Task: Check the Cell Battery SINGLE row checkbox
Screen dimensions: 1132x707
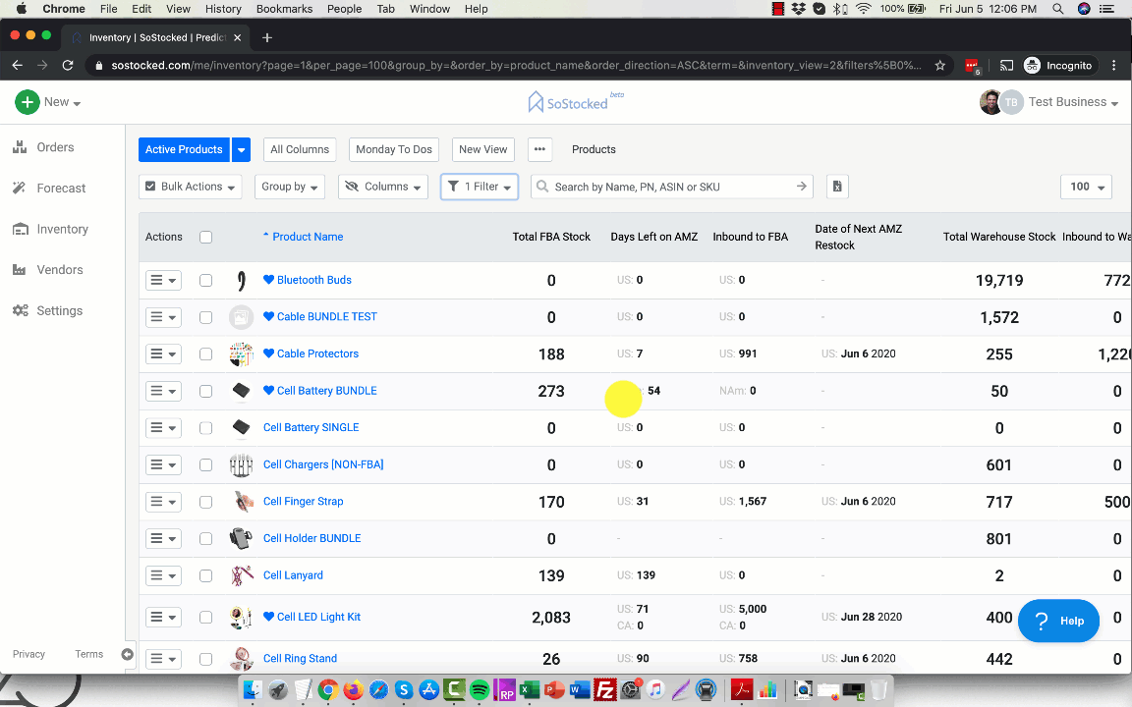Action: pos(205,428)
